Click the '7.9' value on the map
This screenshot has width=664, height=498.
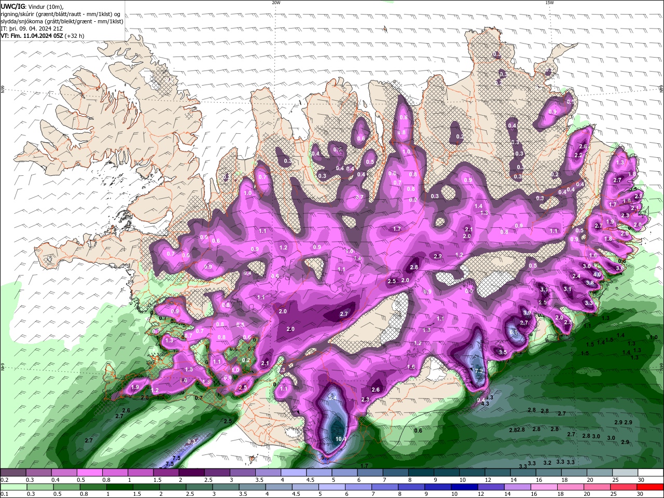[479, 371]
